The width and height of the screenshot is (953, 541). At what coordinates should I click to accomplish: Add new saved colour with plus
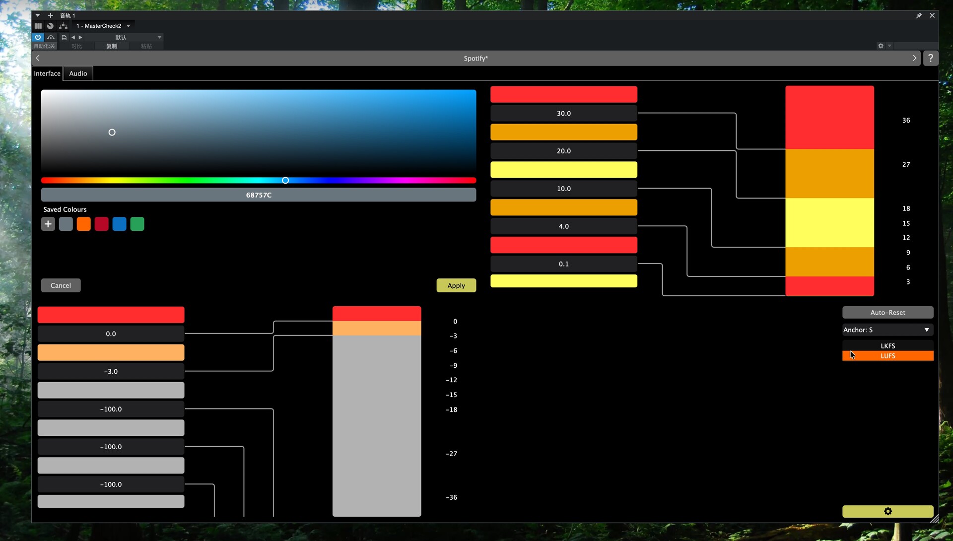coord(48,224)
